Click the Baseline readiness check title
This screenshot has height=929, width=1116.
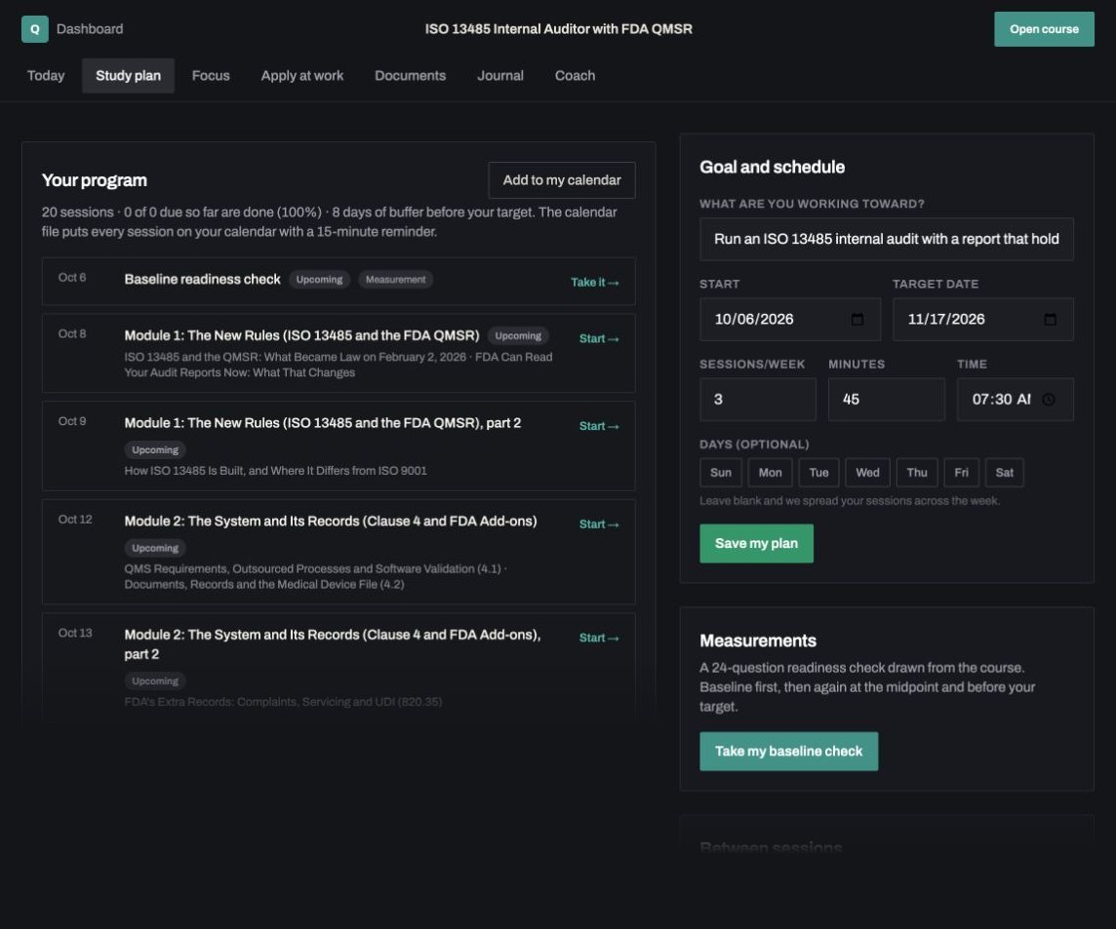coord(202,280)
